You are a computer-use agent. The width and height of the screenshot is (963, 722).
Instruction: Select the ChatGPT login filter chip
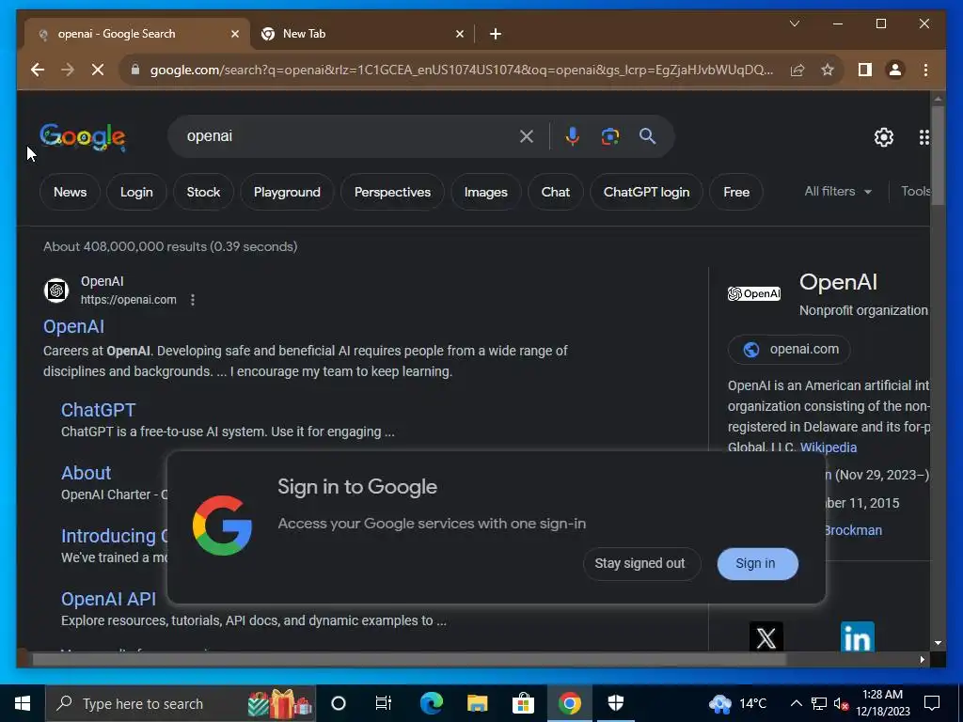coord(646,192)
